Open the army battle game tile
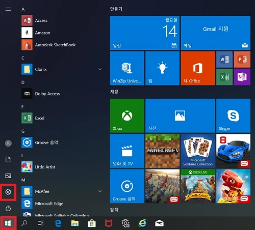 (162, 186)
